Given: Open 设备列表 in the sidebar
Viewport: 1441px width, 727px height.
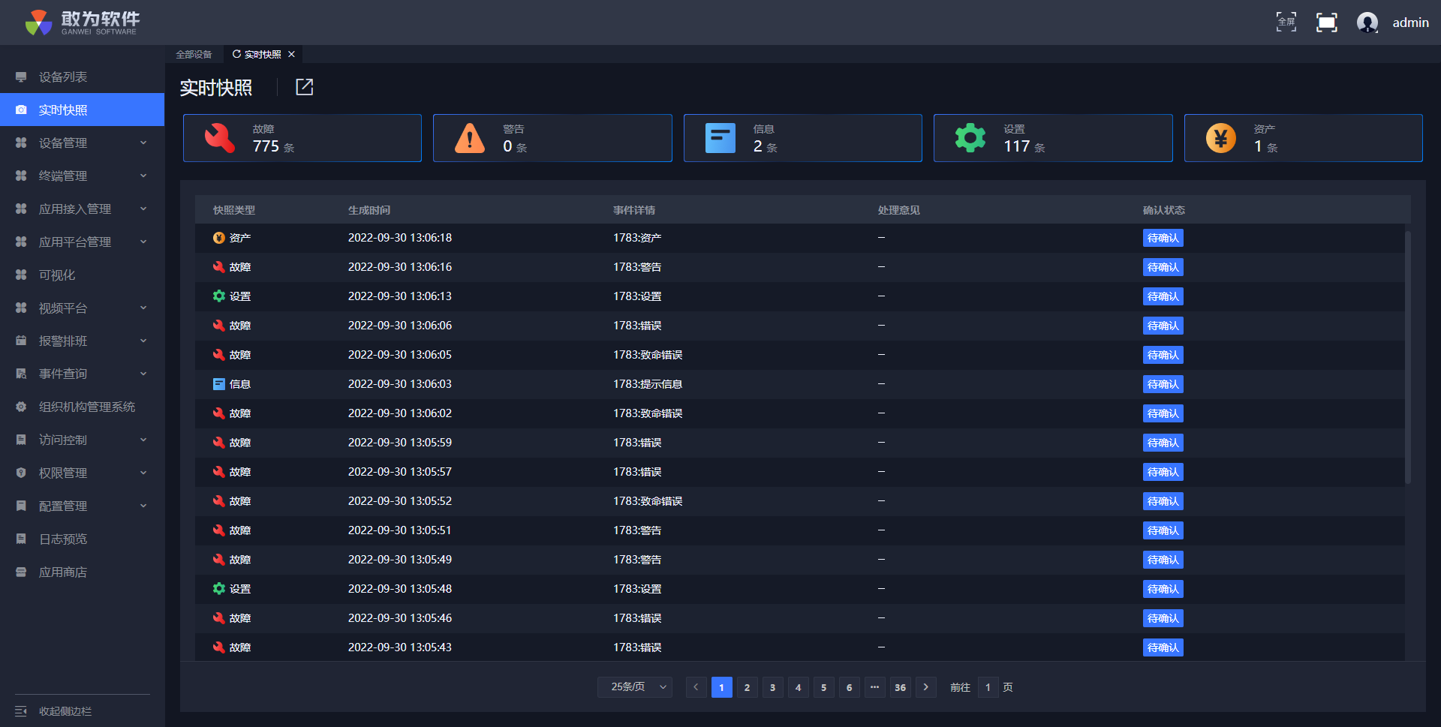Looking at the screenshot, I should (x=63, y=77).
